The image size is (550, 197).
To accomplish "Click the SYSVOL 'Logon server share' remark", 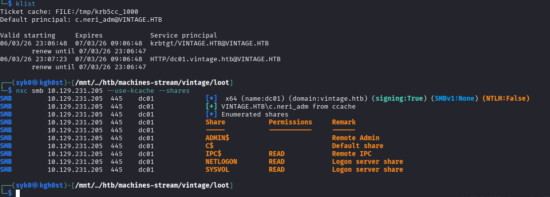I will 368,170.
